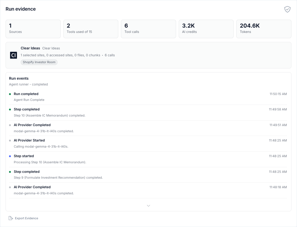The width and height of the screenshot is (297, 227).
Task: Click gray dot beside AI Provider Started
Action: 10,140
